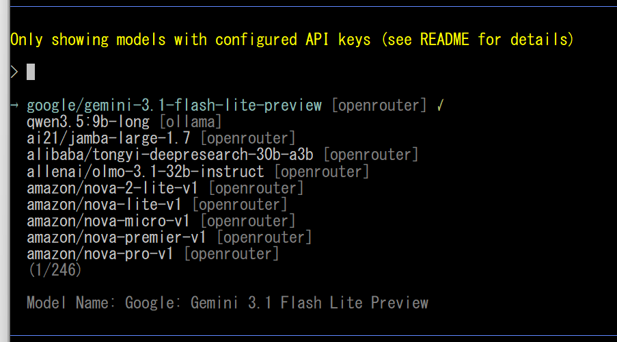Click the arrow indicator beside the Gemini entry
Image resolution: width=617 pixels, height=342 pixels.
[x=15, y=106]
